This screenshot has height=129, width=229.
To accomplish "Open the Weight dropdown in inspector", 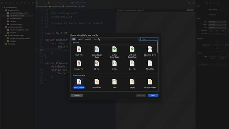I will pyautogui.click(x=217, y=25).
